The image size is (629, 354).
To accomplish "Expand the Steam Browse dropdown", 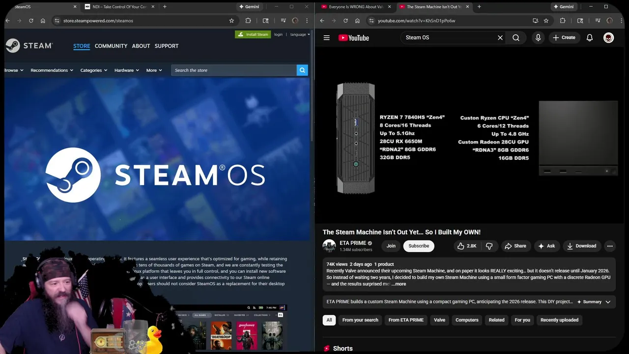I will [13, 70].
